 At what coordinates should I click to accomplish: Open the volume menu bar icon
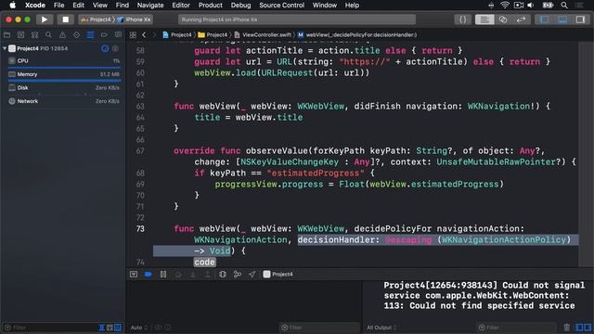[531, 6]
